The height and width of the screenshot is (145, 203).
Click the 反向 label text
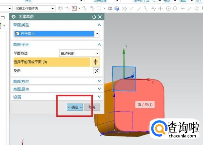tap(17, 71)
